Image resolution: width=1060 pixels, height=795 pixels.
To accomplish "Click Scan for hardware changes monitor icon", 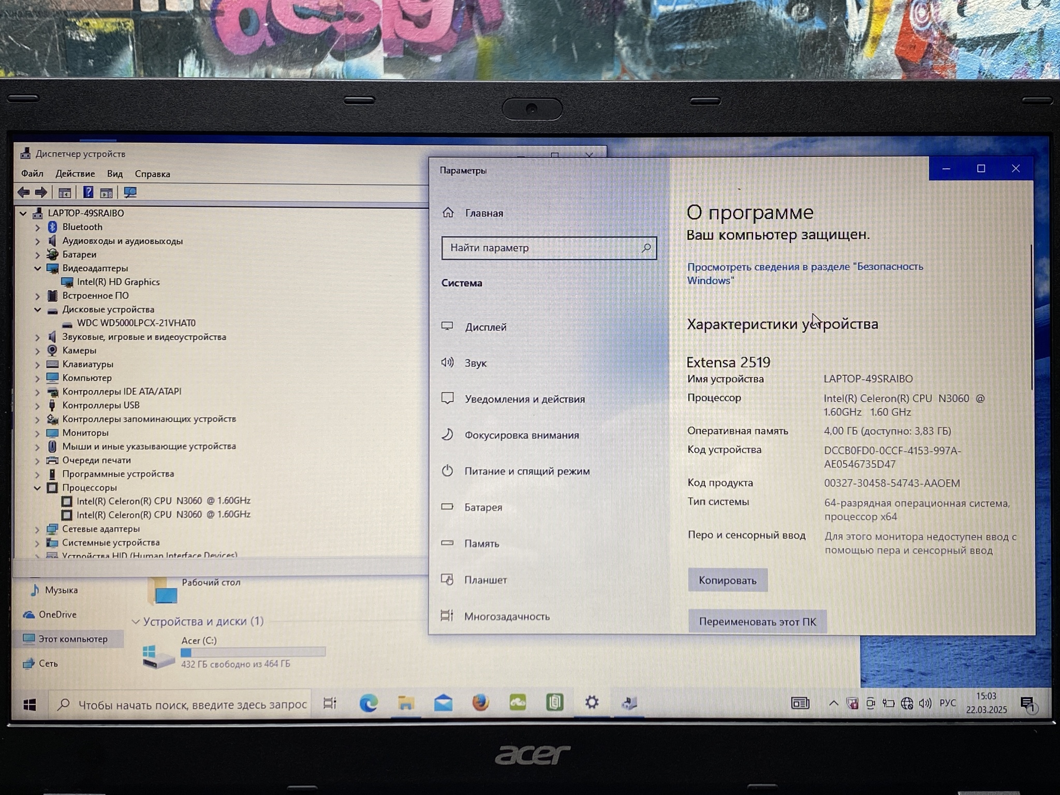I will 130,193.
